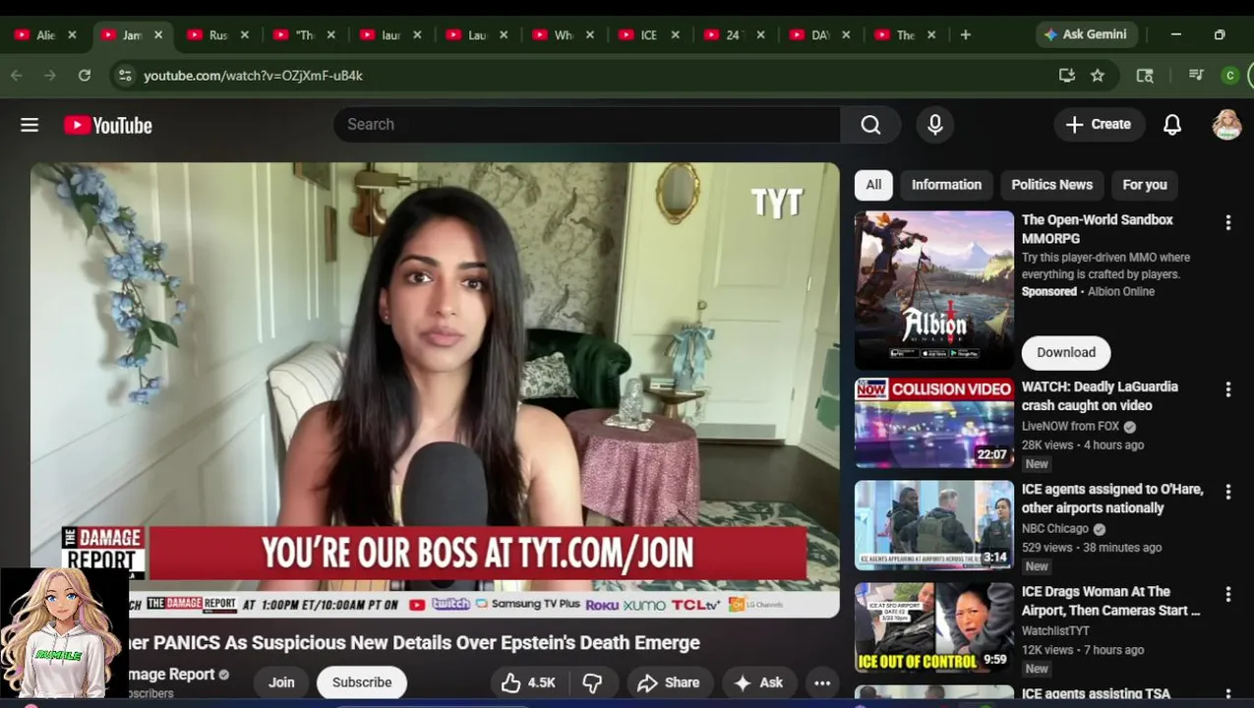The image size is (1254, 708).
Task: Open more actions ellipsis under video
Action: point(822,682)
